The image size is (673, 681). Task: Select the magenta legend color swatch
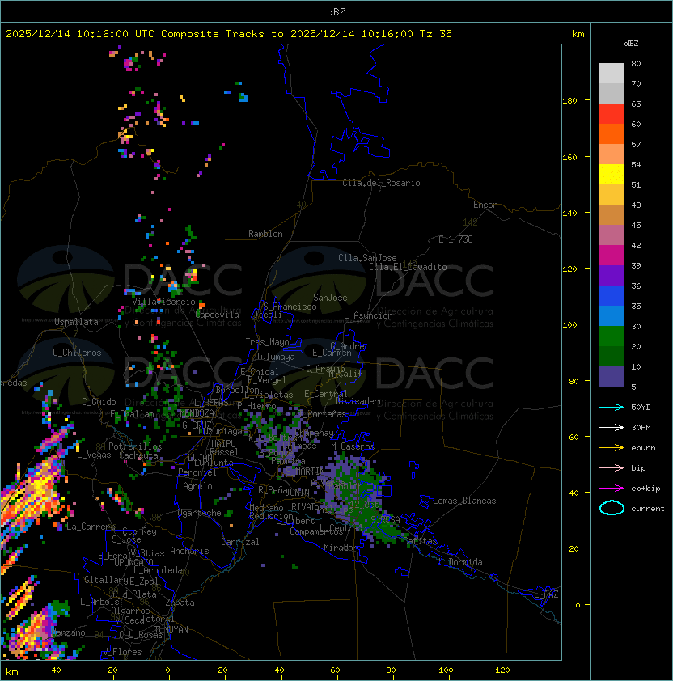(612, 256)
